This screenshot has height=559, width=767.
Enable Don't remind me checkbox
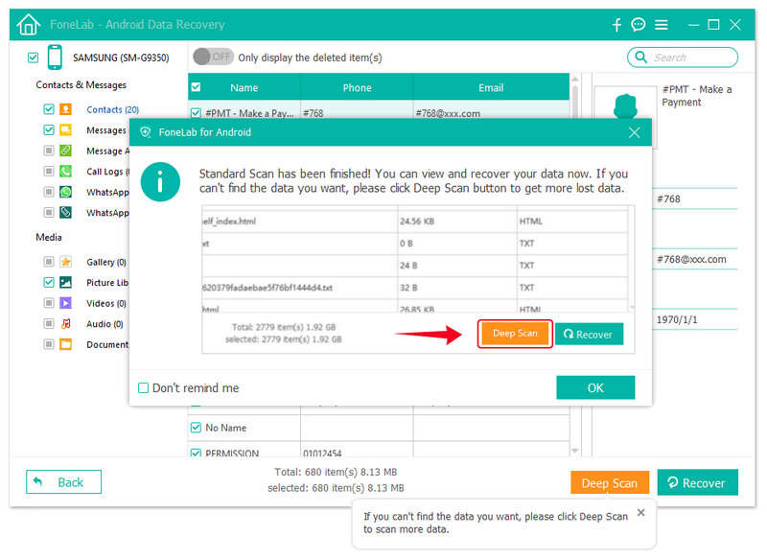point(143,387)
